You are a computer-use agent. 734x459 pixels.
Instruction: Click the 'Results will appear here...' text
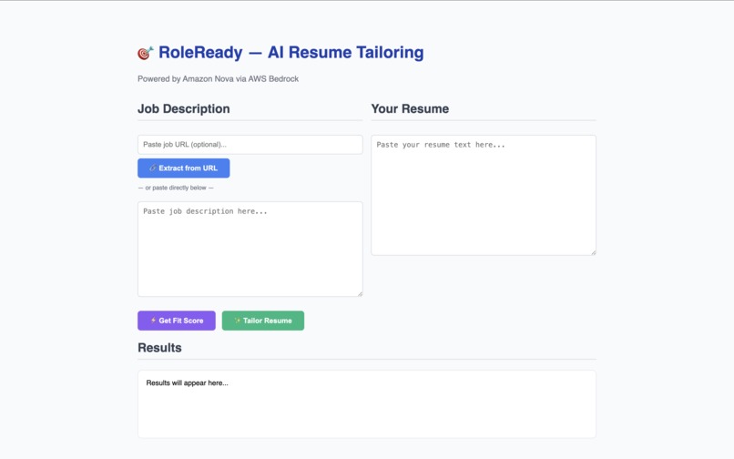(x=188, y=382)
